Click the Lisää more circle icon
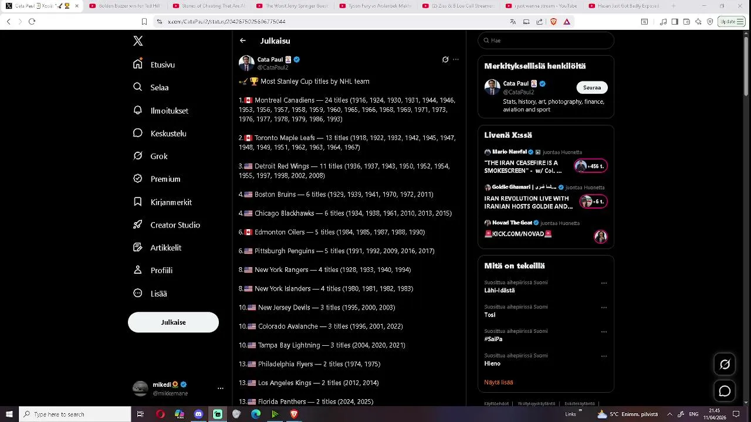The height and width of the screenshot is (422, 751). click(x=138, y=293)
